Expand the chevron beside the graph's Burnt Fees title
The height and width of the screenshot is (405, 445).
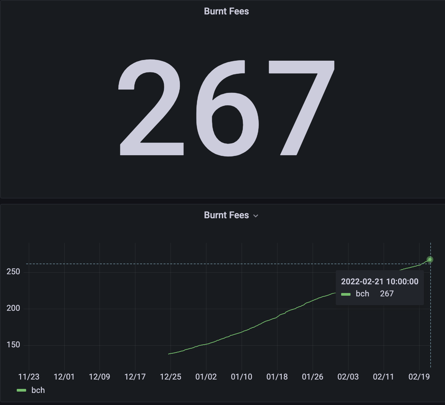point(256,216)
